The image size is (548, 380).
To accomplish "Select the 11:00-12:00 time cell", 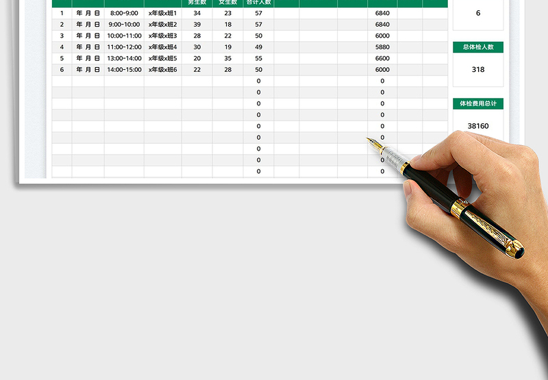I will [124, 47].
